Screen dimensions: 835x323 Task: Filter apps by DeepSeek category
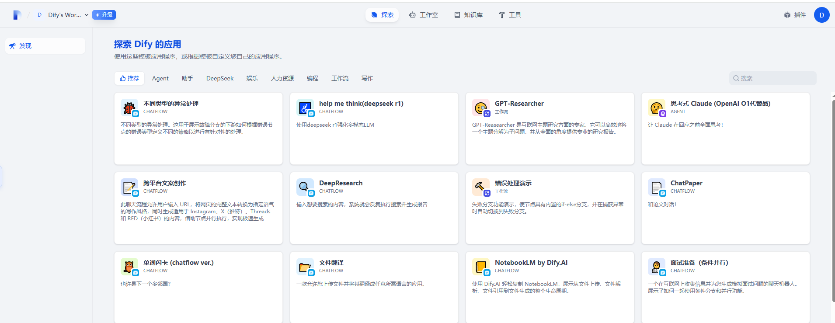220,78
